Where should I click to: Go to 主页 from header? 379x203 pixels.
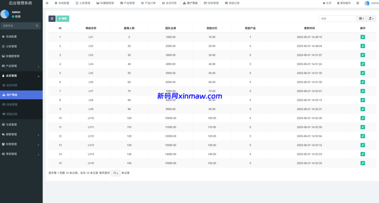point(327,3)
